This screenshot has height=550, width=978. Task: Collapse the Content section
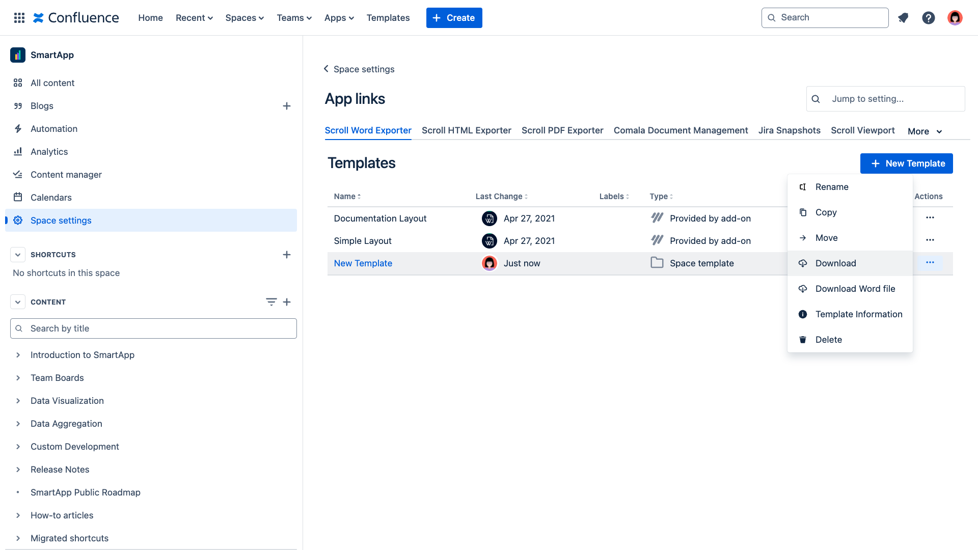tap(18, 302)
